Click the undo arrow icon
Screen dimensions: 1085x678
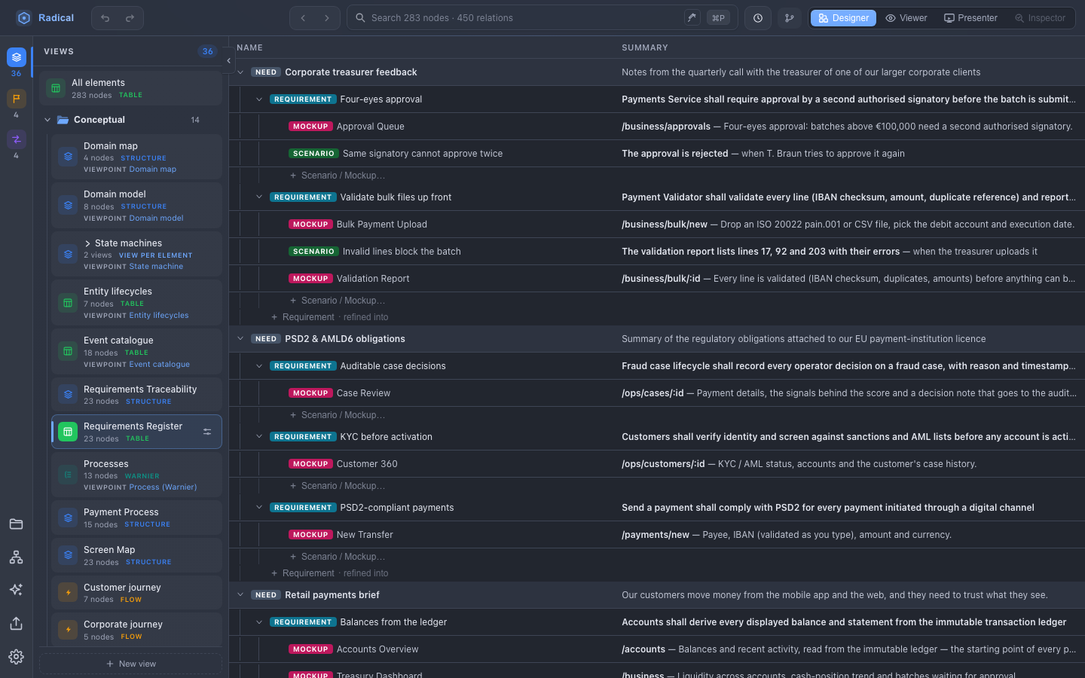pos(105,18)
